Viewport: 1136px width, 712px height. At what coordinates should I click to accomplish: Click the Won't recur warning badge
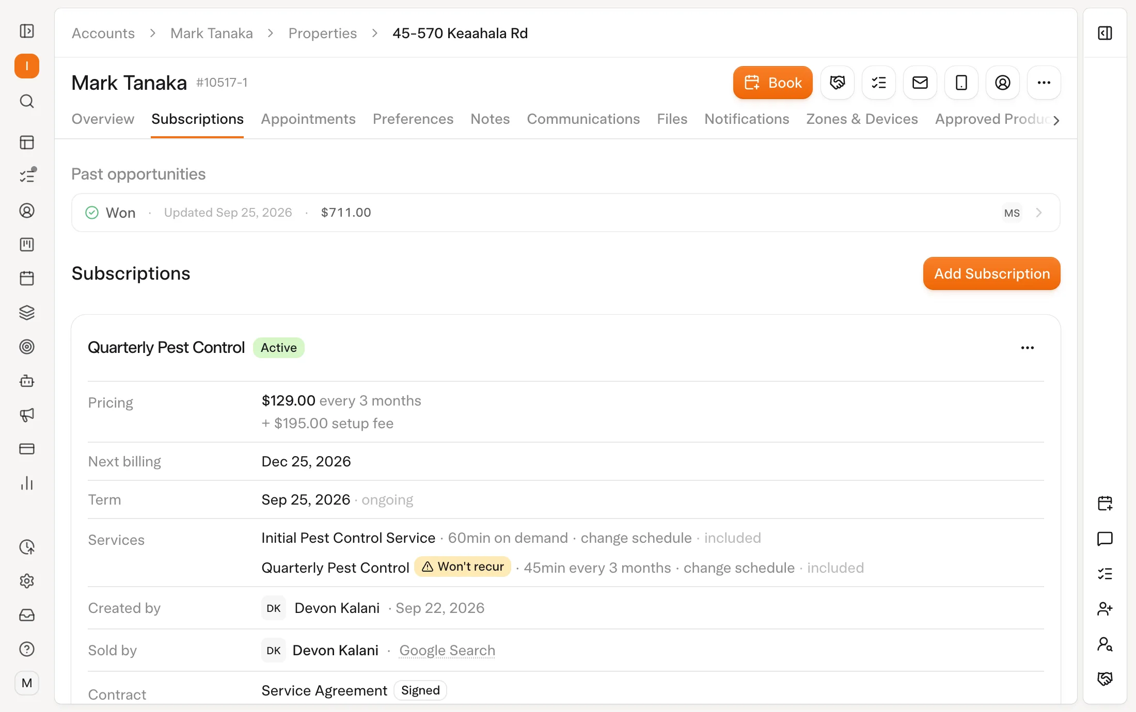(463, 567)
